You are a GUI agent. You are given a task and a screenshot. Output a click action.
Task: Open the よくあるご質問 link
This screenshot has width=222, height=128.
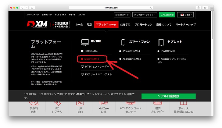tap(60, 15)
